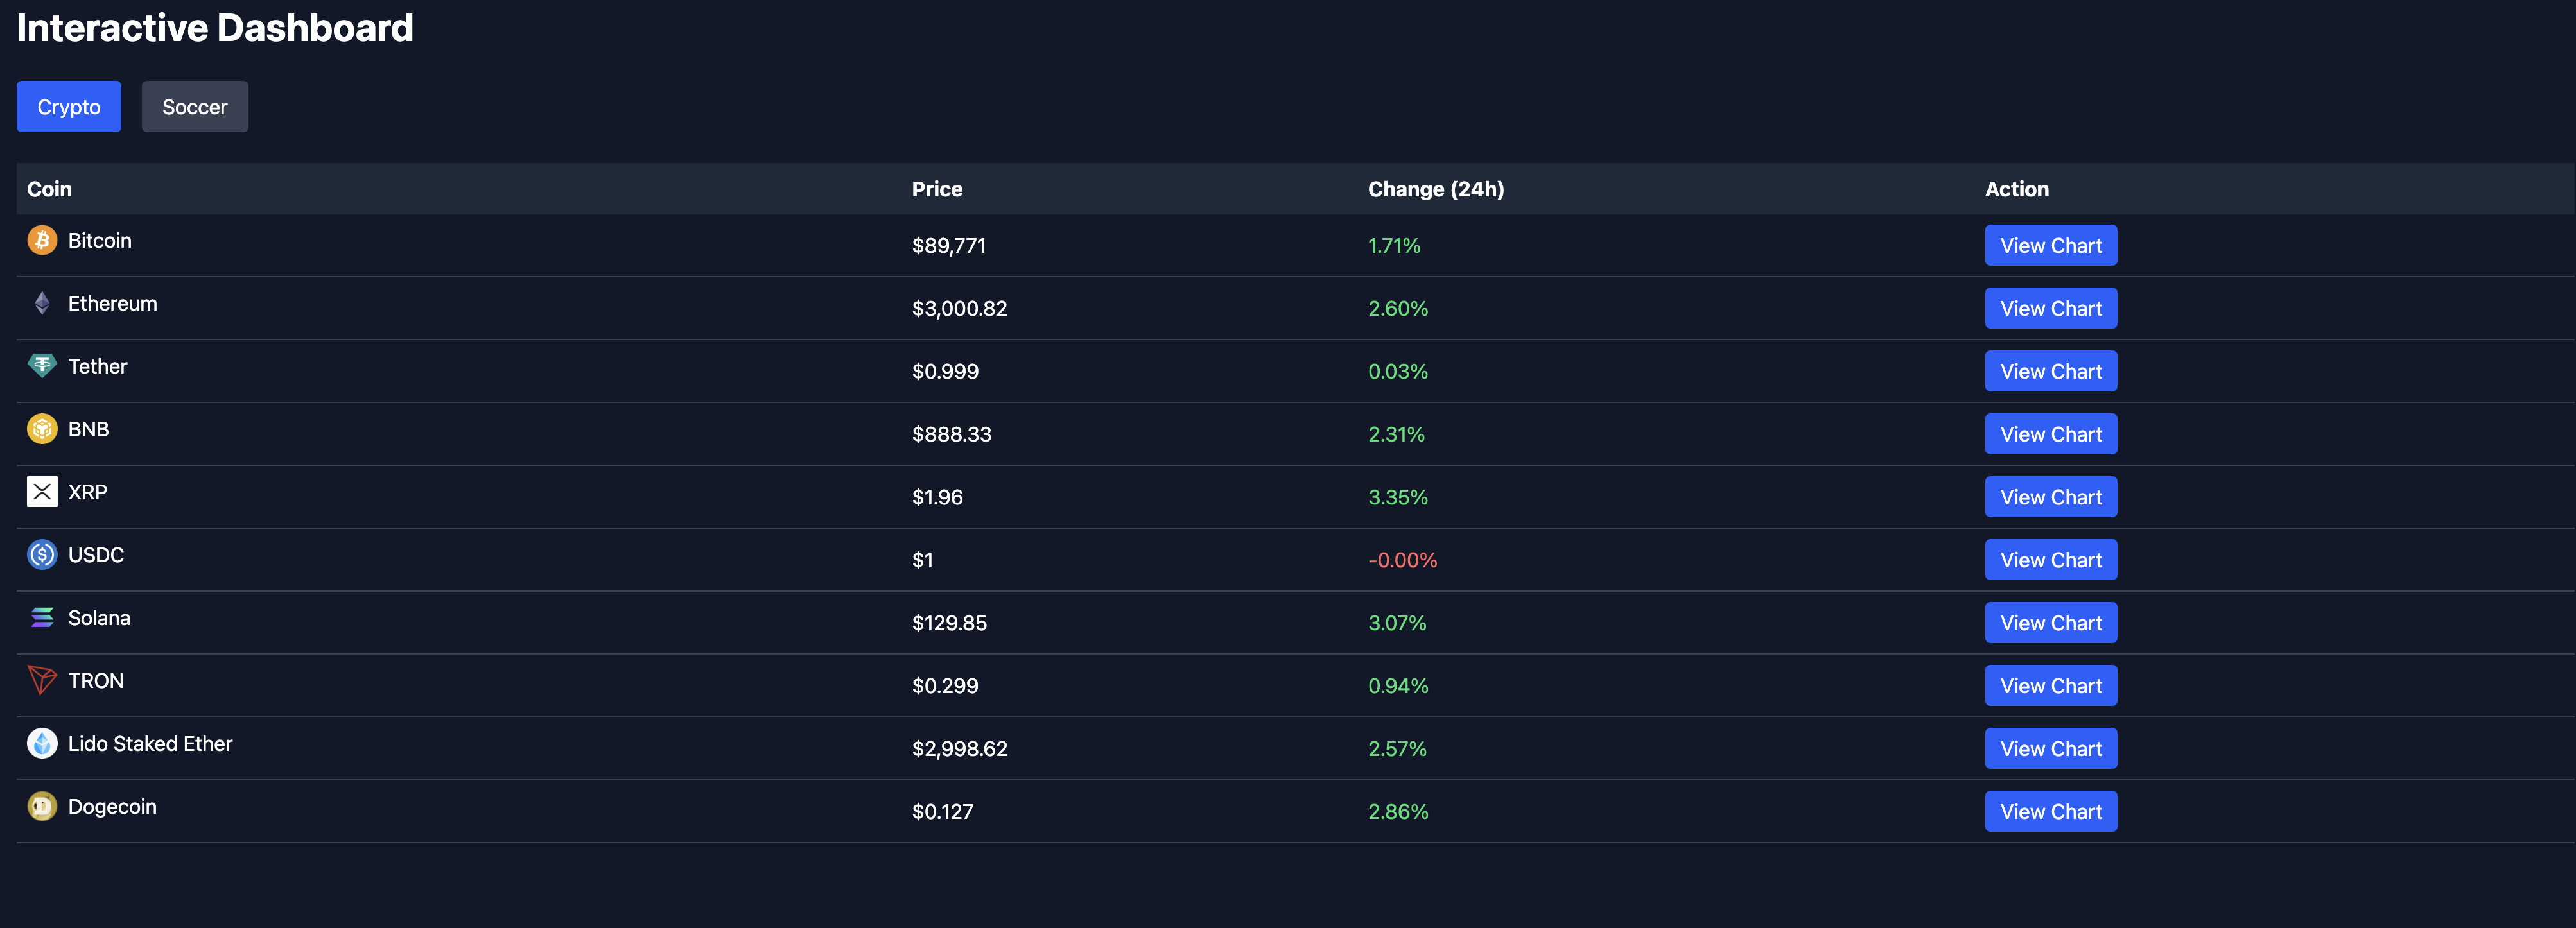Open View Chart for Lido Staked Ether
Viewport: 2576px width, 928px height.
point(2050,749)
